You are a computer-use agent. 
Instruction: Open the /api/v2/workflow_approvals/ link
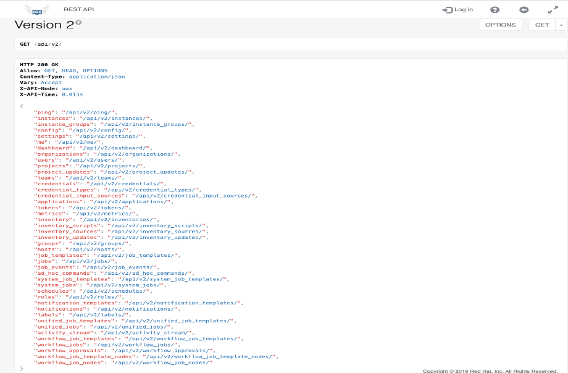click(x=162, y=351)
